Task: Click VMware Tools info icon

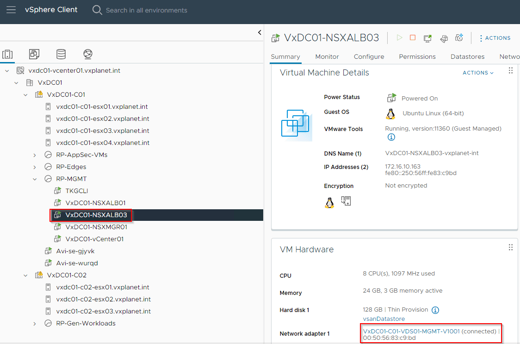Action: 391,137
